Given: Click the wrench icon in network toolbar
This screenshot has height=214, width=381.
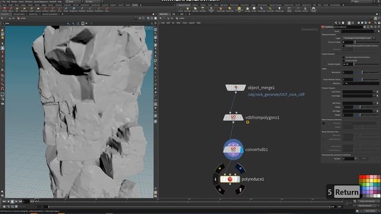Looking at the screenshot, I should (x=336, y=23).
